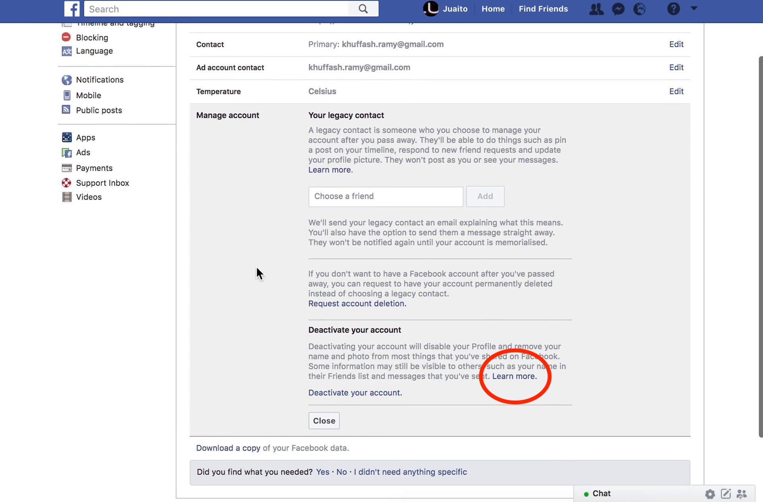763x502 pixels.
Task: Open chat settings gear icon
Action: (710, 494)
